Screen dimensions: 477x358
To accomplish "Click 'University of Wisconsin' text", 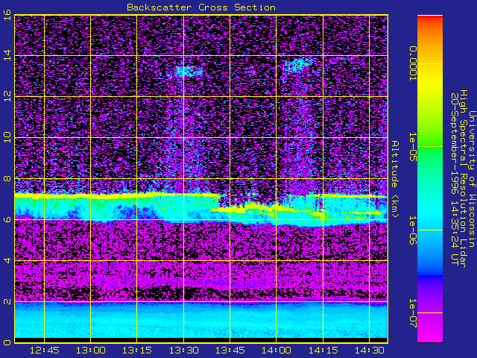I will 472,179.
